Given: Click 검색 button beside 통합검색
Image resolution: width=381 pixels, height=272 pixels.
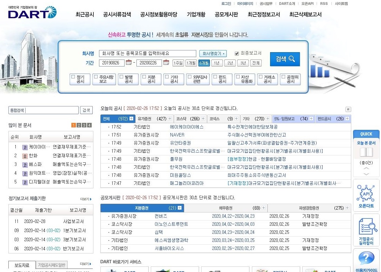Looking at the screenshot, I should pos(86,110).
